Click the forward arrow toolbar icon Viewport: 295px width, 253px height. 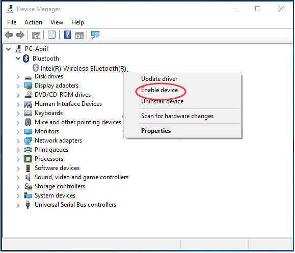[x=20, y=35]
